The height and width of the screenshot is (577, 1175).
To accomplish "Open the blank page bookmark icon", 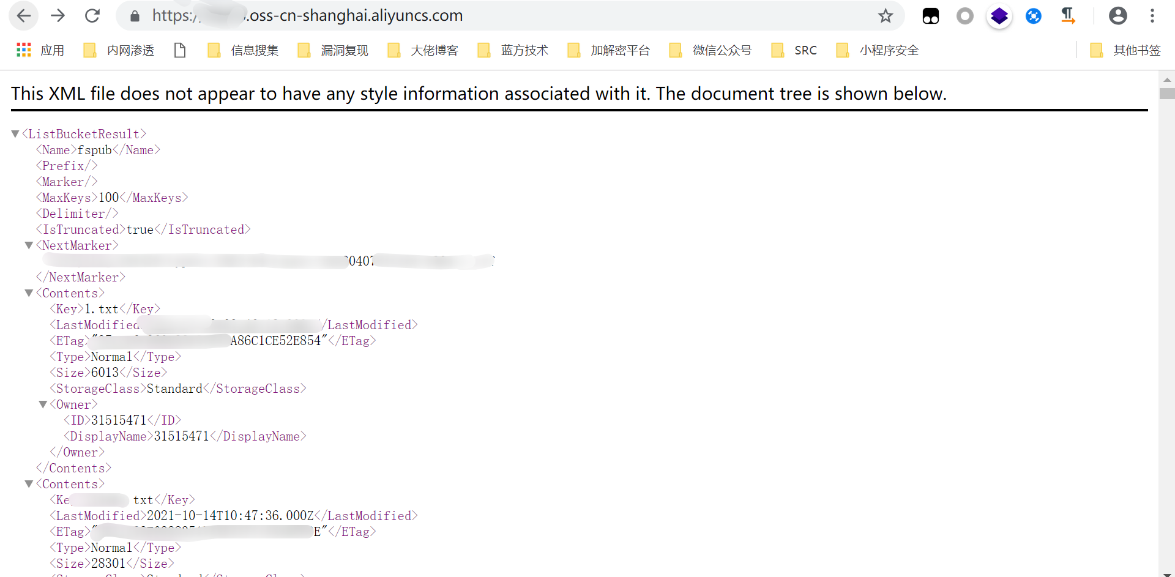I will [x=180, y=50].
